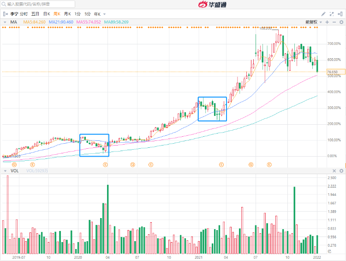The image size is (346, 261).
Task: Select the 分时 intraday view
Action: 24,14
